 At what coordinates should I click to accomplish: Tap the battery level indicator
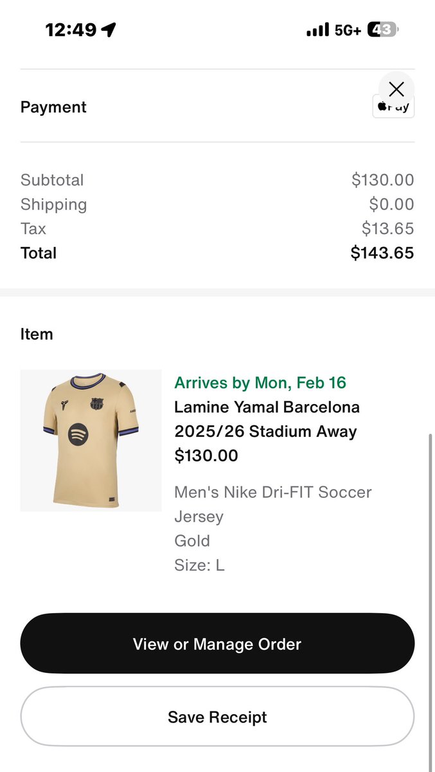pos(382,30)
